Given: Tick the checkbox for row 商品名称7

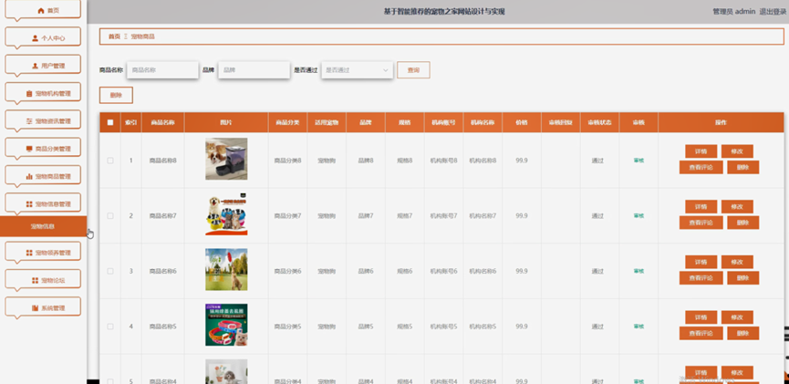Looking at the screenshot, I should [x=110, y=216].
